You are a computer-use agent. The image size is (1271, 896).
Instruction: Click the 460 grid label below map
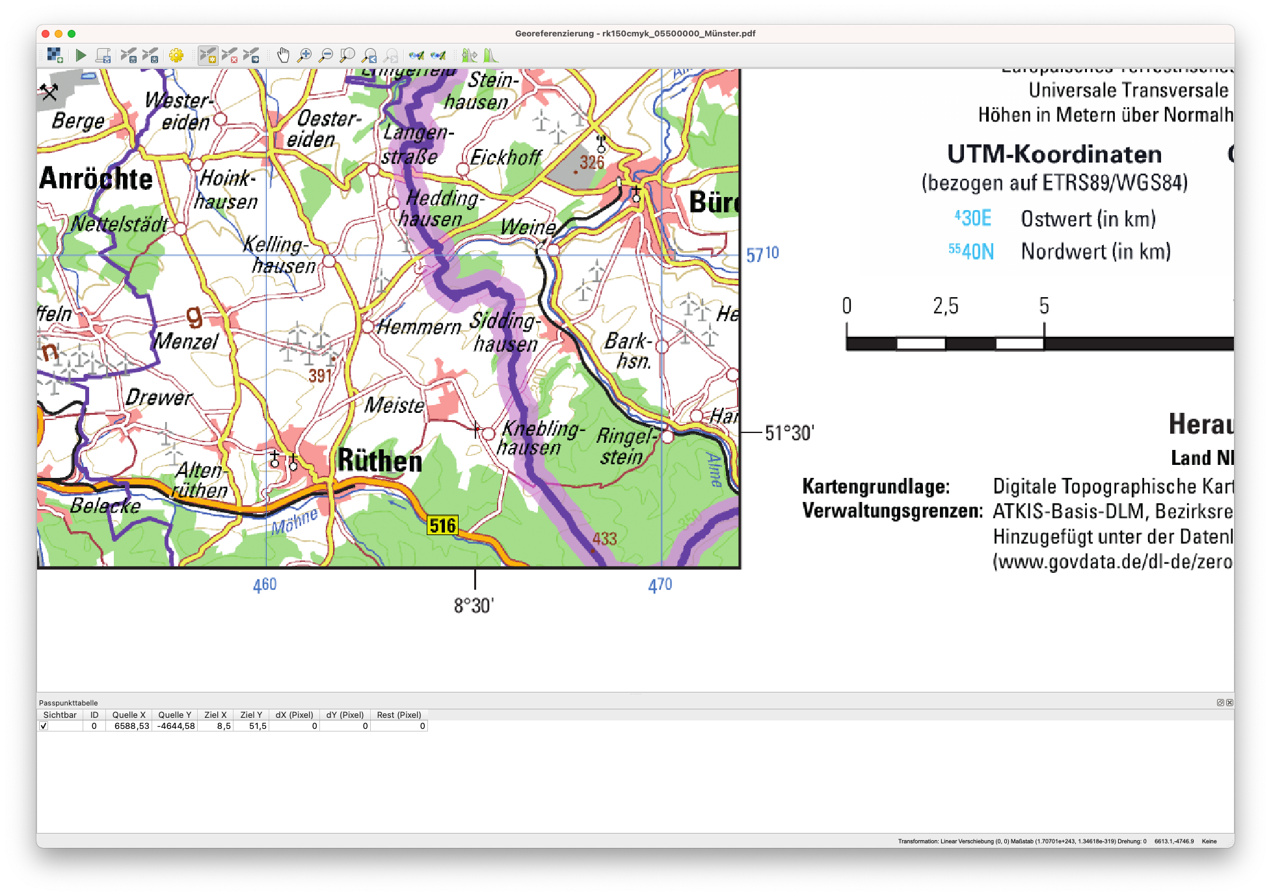[x=265, y=585]
